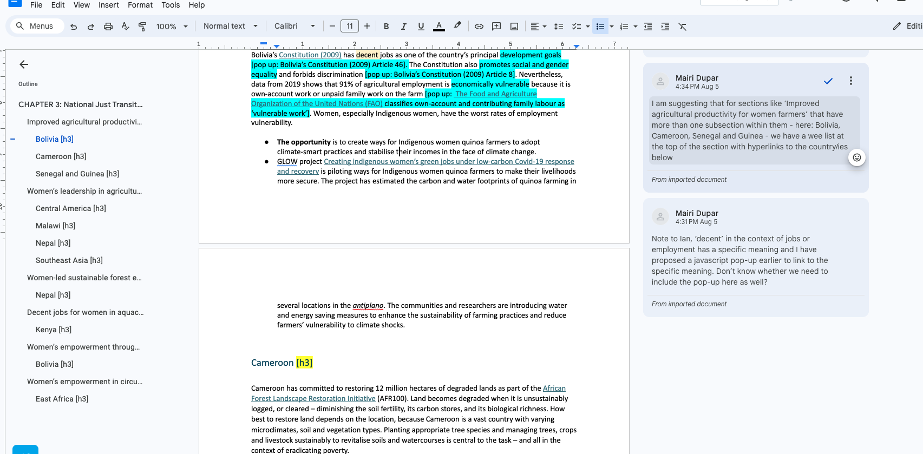Open the text color picker

coord(439,27)
